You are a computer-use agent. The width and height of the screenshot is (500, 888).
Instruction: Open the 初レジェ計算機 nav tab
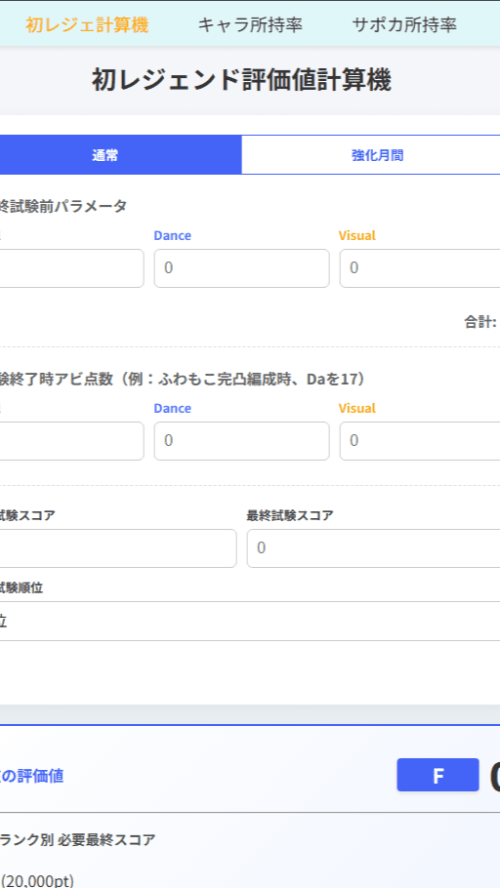[87, 25]
